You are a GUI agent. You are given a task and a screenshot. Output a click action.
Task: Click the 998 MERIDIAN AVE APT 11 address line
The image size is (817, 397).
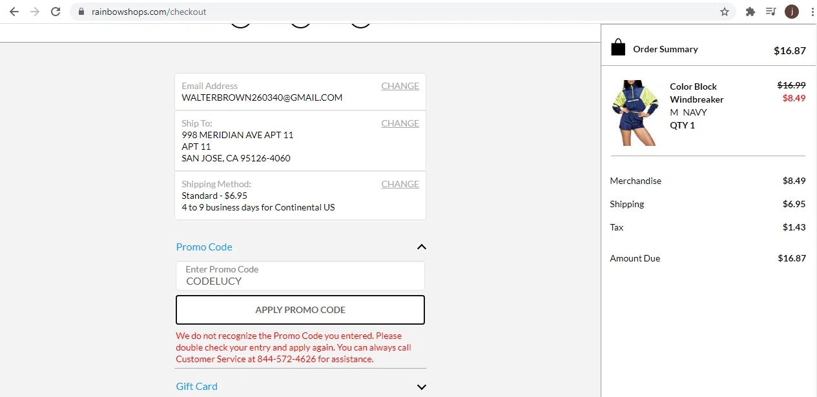(238, 135)
